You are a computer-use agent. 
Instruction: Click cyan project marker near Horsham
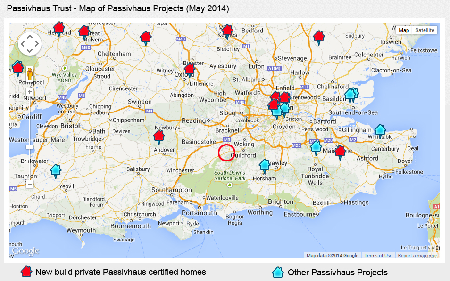click(x=265, y=165)
